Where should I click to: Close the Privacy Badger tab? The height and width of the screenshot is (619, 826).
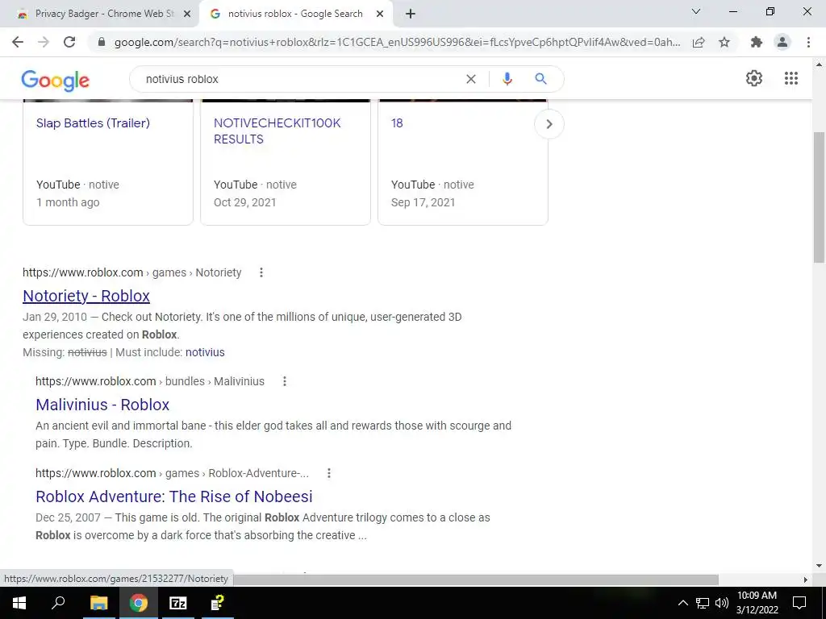tap(187, 15)
